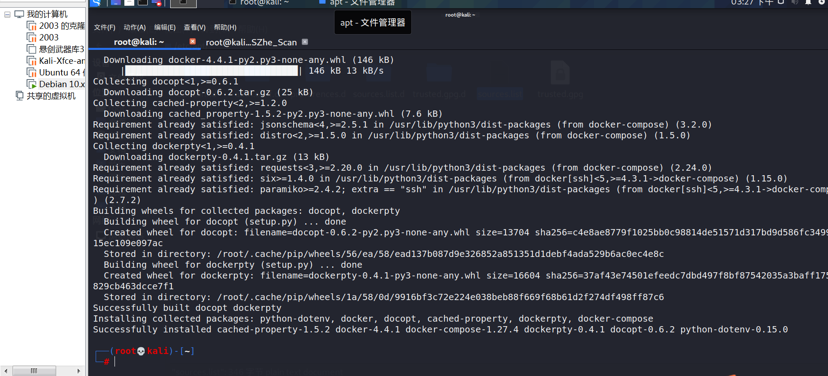Click the VM icon beside Ubuntu 64
The height and width of the screenshot is (376, 828).
point(31,72)
